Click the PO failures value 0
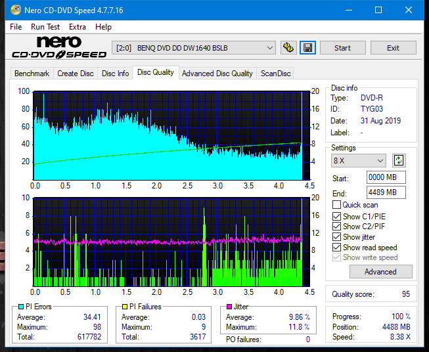429x352 pixels. click(308, 340)
